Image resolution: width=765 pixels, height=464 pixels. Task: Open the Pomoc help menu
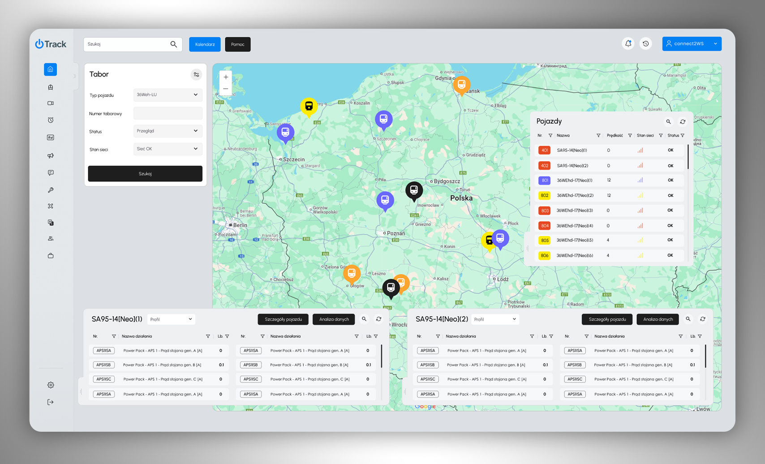coord(238,44)
